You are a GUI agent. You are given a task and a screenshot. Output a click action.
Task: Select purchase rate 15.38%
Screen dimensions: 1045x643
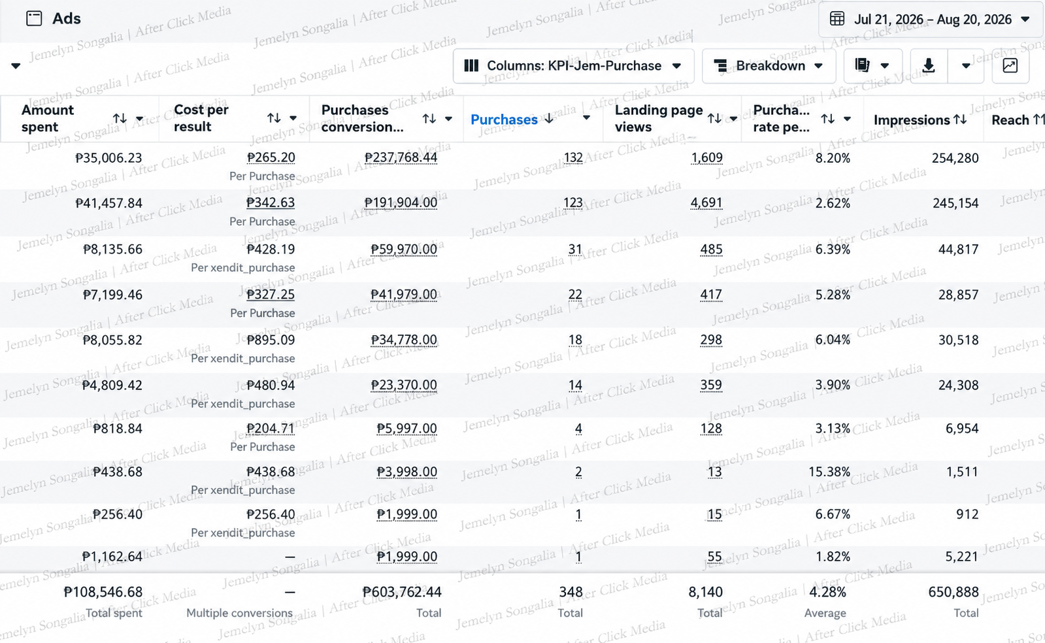coord(829,472)
